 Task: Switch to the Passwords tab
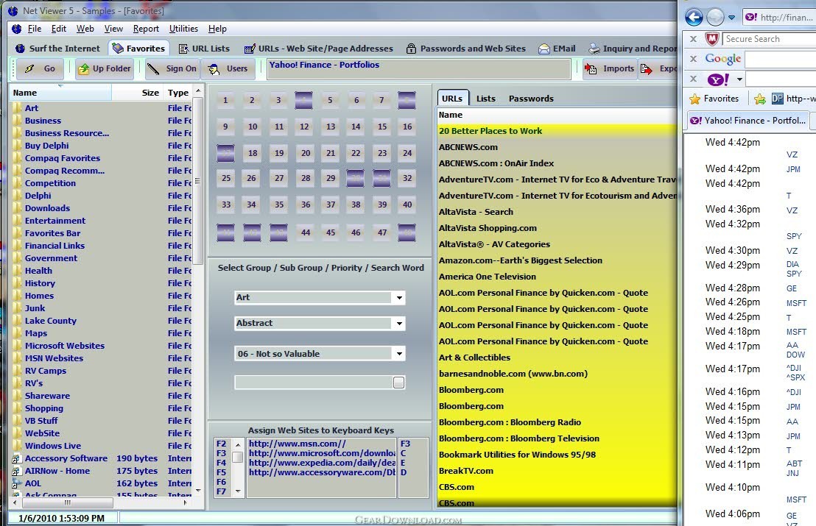pos(531,99)
